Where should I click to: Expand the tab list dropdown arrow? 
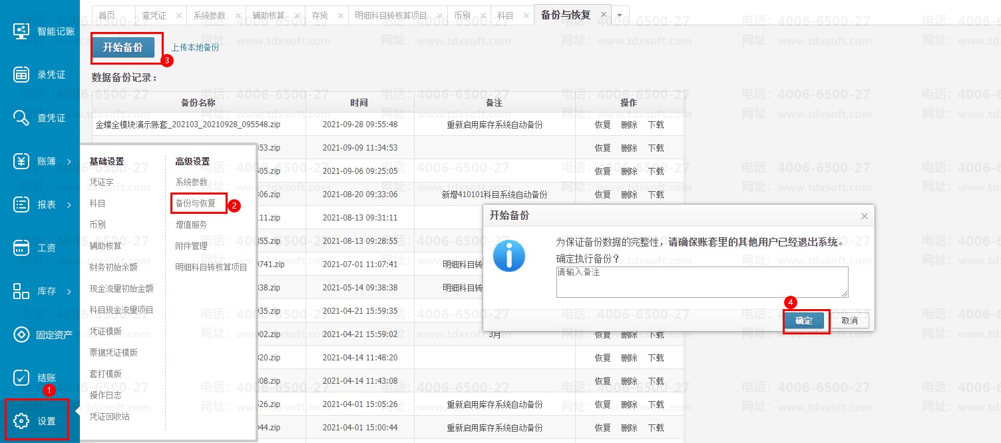click(x=620, y=15)
